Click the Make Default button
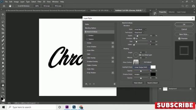Image resolution: width=196 pixels, height=110 pixels. tap(138, 83)
